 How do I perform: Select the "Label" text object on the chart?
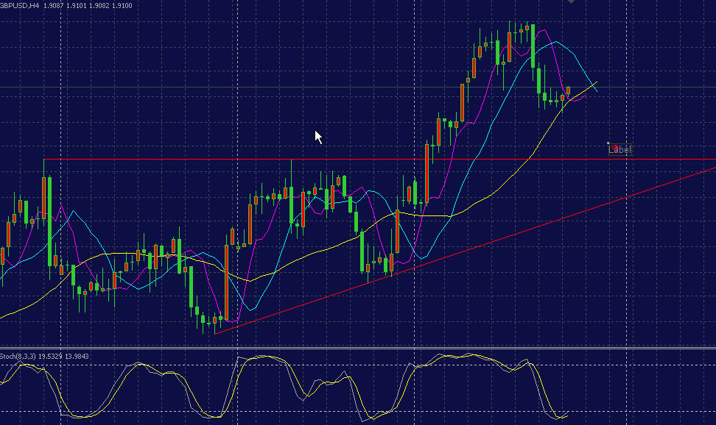(621, 149)
